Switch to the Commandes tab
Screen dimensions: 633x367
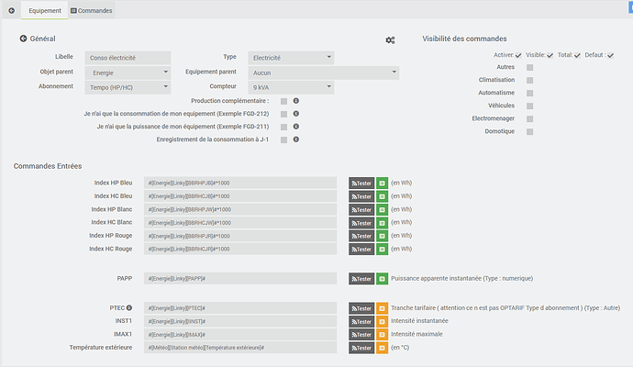92,11
